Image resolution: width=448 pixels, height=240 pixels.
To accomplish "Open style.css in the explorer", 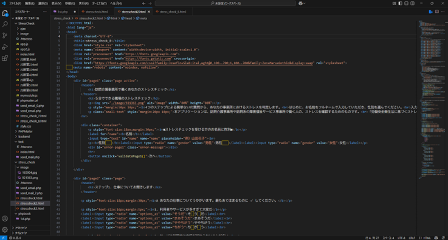I will click(x=30, y=126).
